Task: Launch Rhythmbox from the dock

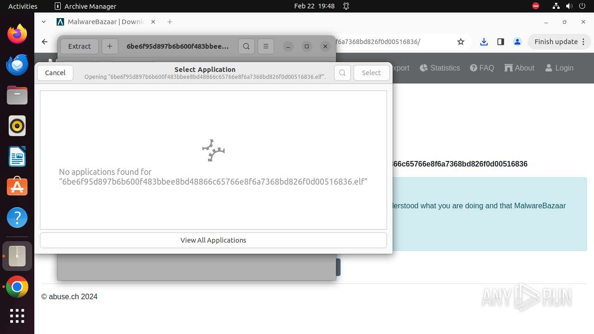Action: pyautogui.click(x=17, y=126)
